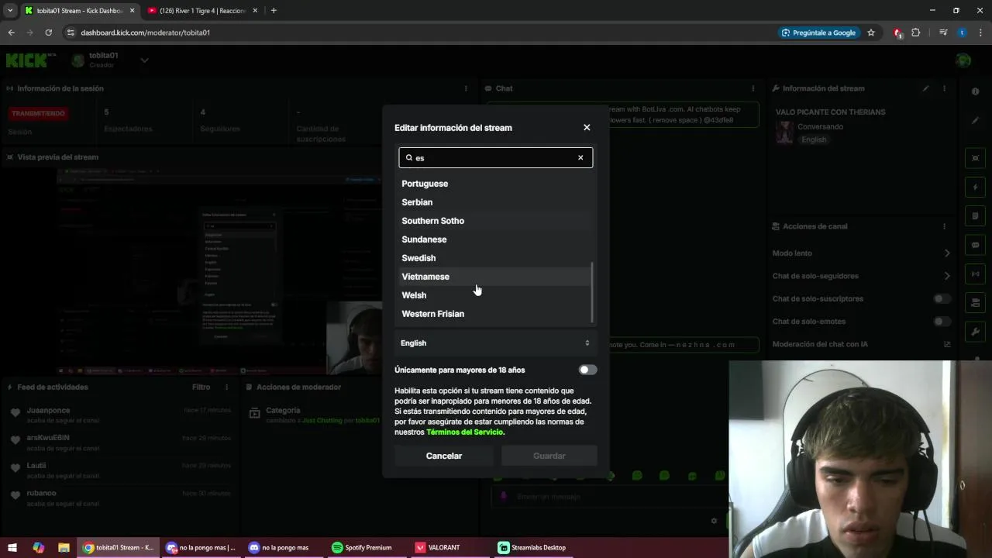Click Juaanponce in activity feed
This screenshot has width=992, height=558.
tap(48, 411)
